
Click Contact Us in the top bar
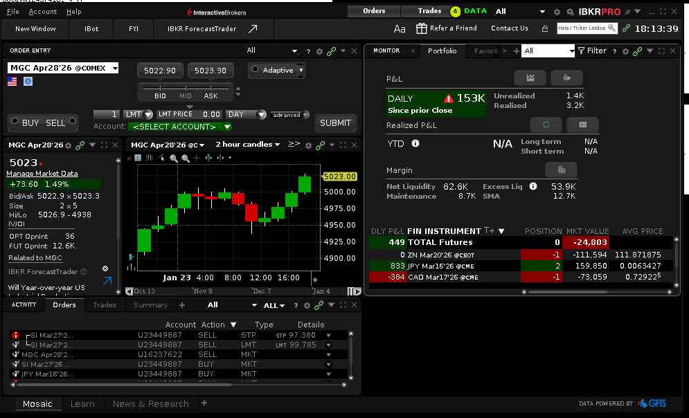tap(509, 28)
